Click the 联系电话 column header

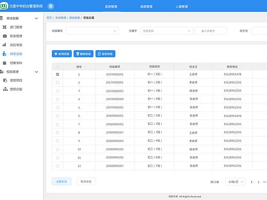232,67
